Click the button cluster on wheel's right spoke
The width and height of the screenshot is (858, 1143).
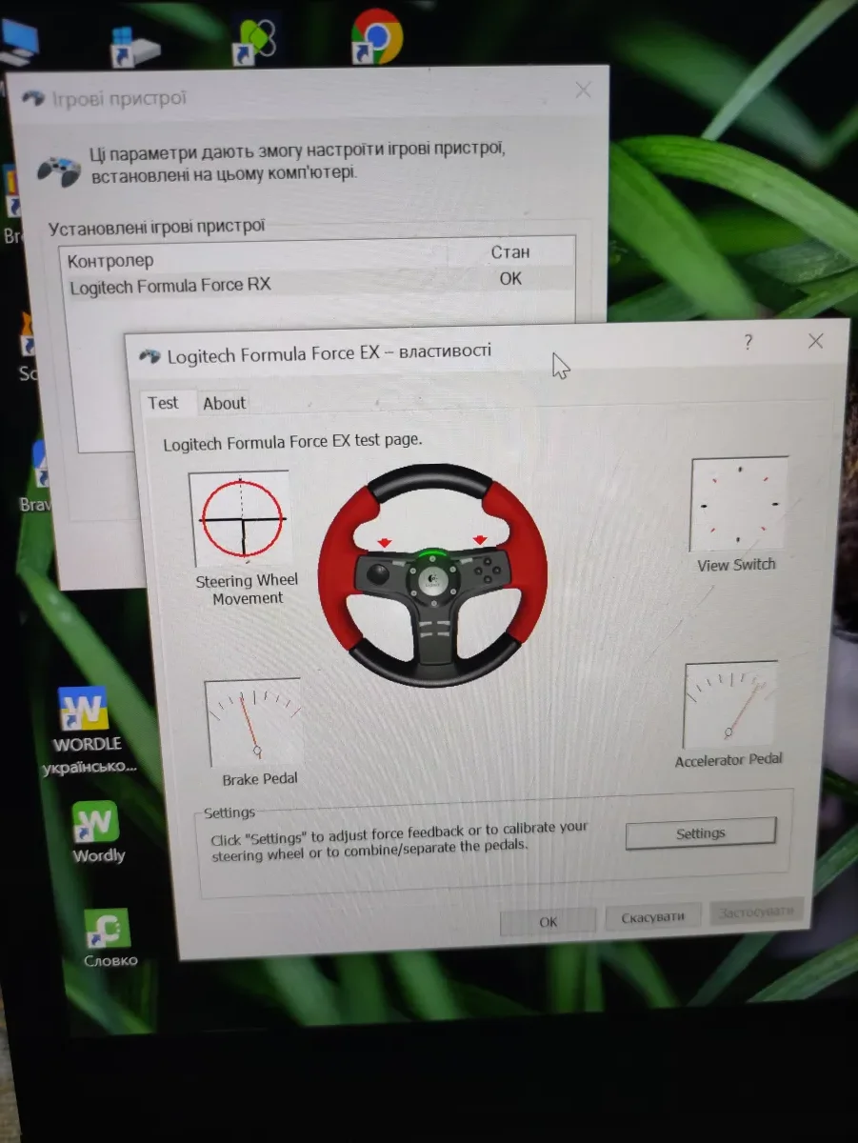(x=487, y=571)
